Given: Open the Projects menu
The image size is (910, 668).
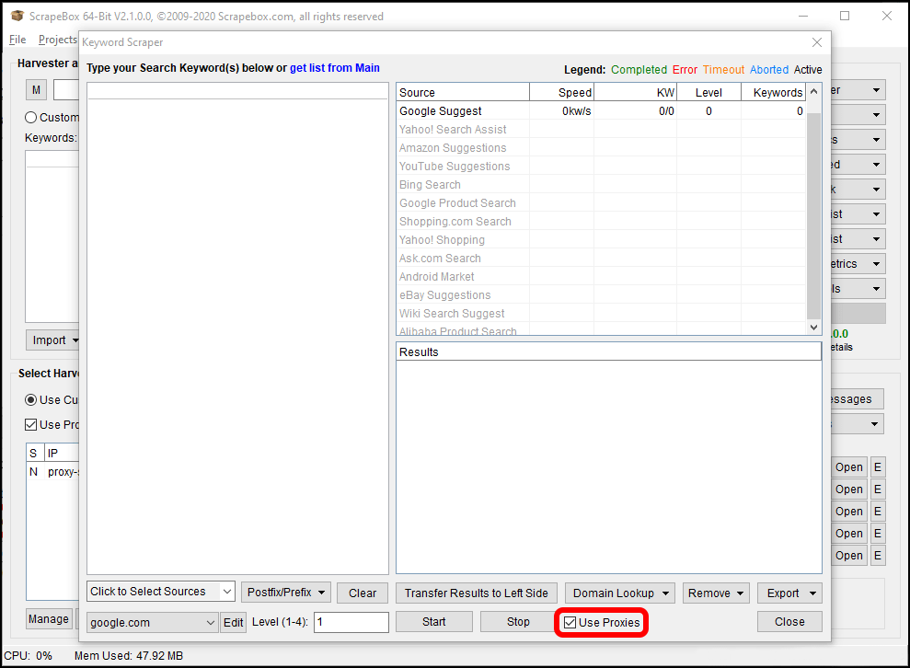Looking at the screenshot, I should click(x=57, y=40).
